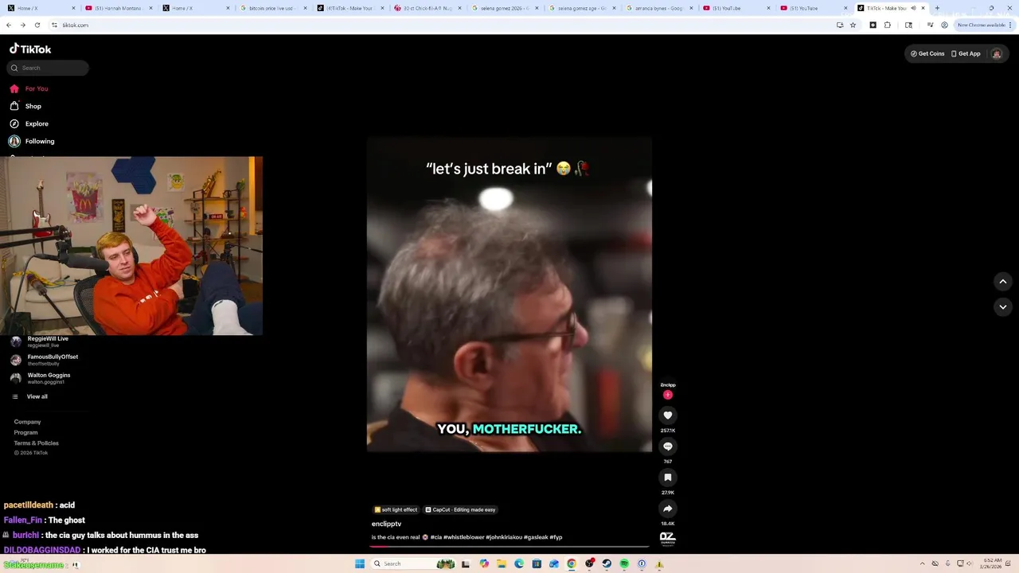
Task: Expand the Program footer section
Action: click(x=25, y=432)
